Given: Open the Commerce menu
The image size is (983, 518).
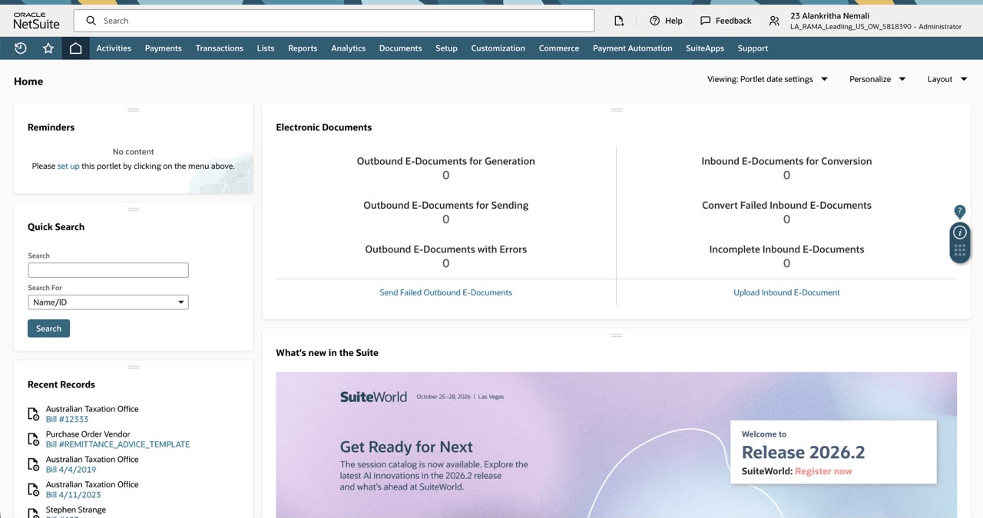Looking at the screenshot, I should [x=559, y=48].
